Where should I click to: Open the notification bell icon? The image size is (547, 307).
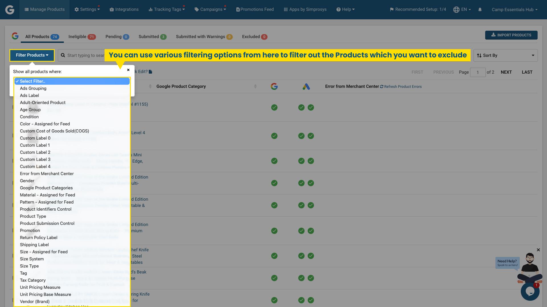[480, 9]
